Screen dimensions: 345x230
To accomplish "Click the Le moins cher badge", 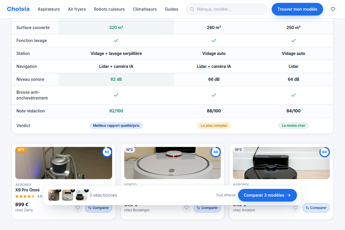I will [x=293, y=126].
